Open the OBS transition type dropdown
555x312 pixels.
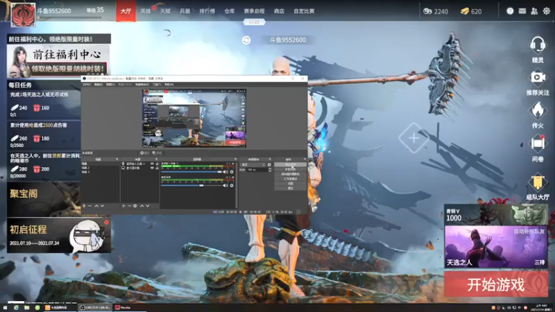tap(253, 164)
